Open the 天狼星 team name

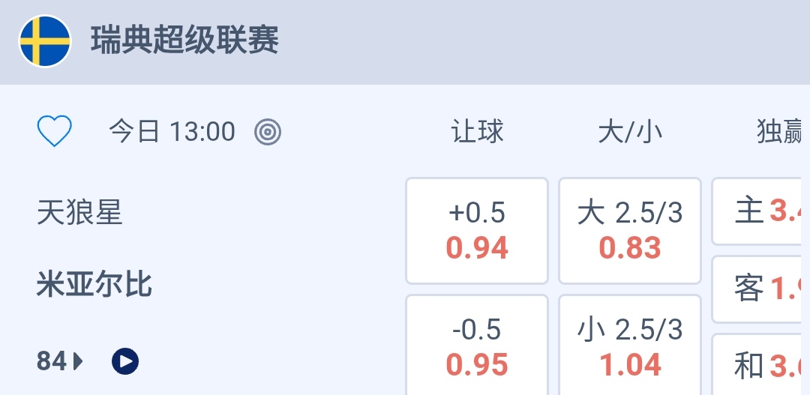point(79,214)
